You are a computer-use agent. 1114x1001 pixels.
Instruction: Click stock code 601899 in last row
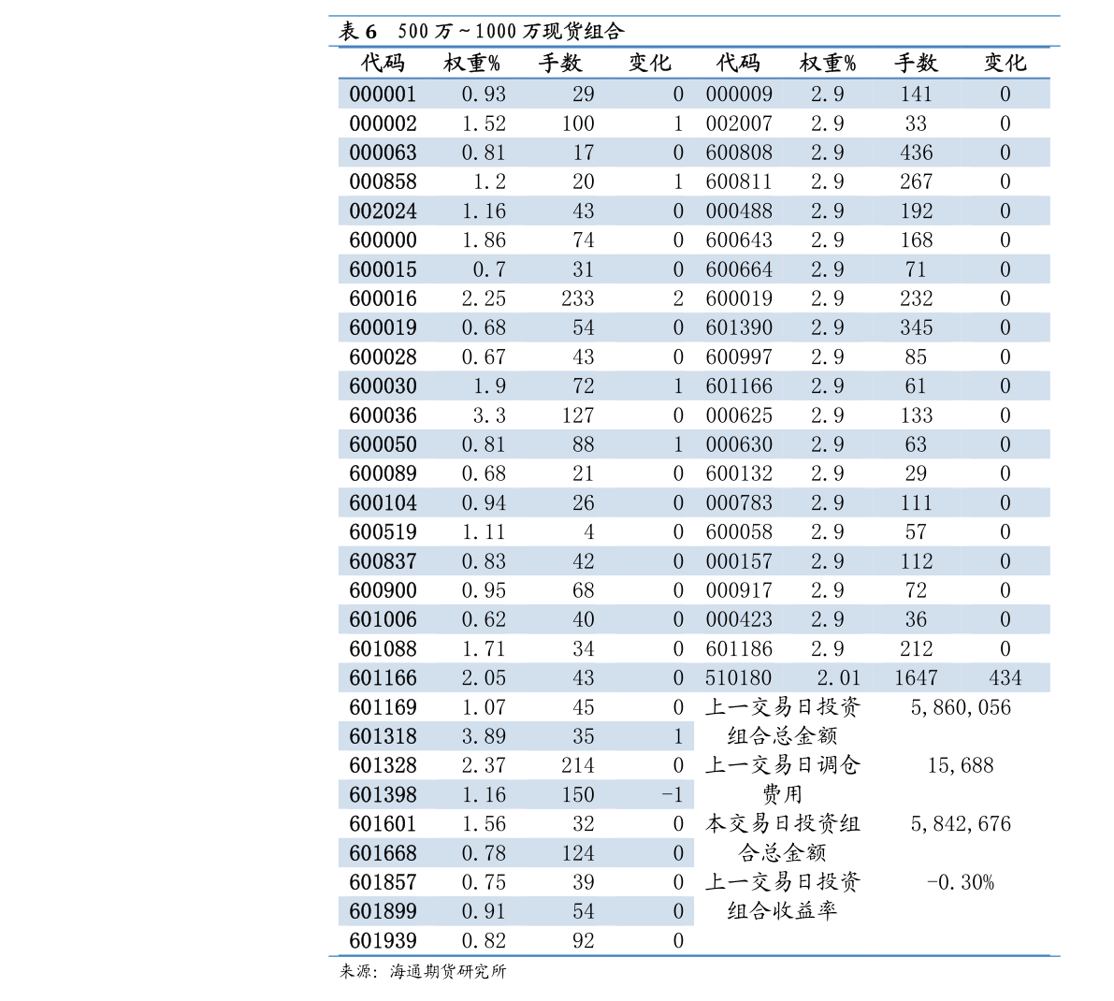tap(383, 912)
